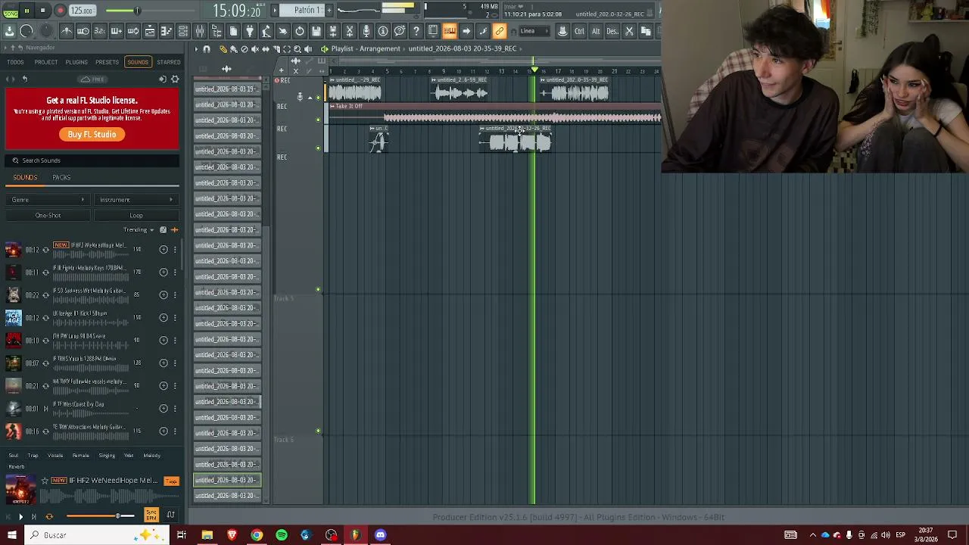
Task: Open the PACKS tab in Sounds
Action: point(61,178)
